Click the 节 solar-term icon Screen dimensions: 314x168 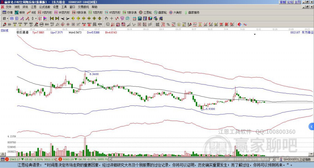122,19
